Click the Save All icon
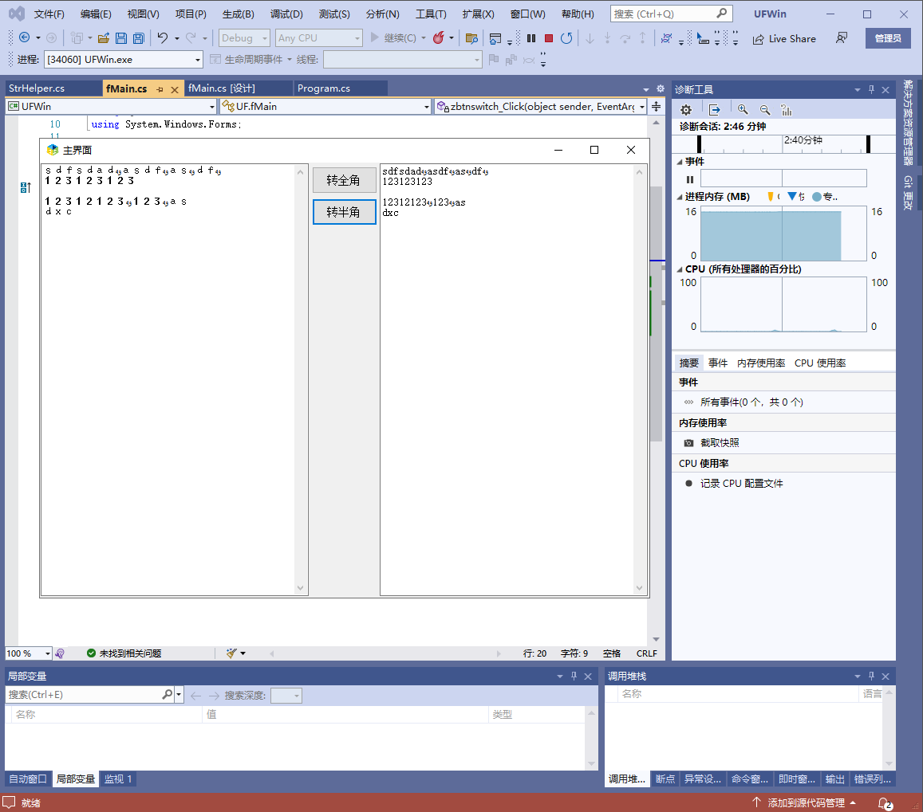923x812 pixels. [x=138, y=38]
